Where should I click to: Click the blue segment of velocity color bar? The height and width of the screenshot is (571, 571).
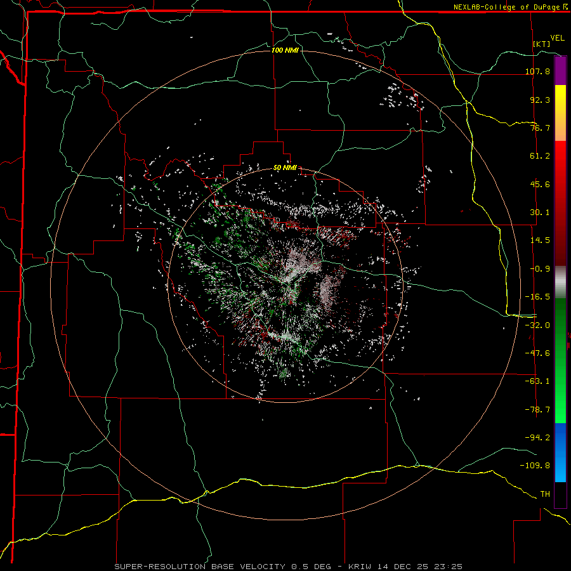coord(560,452)
